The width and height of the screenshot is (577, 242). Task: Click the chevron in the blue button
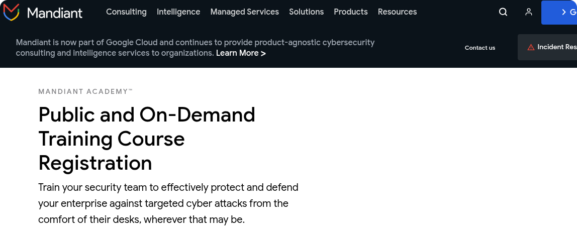coord(564,13)
